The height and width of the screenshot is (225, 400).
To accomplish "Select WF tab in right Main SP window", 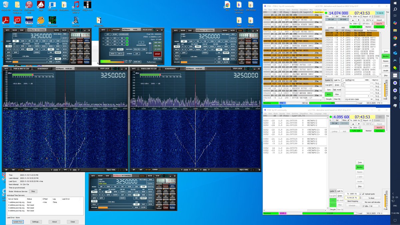I will pos(140,170).
